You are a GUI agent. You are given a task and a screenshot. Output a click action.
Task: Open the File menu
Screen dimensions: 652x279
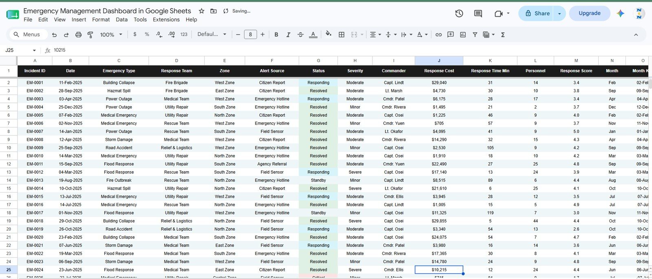[x=28, y=20]
